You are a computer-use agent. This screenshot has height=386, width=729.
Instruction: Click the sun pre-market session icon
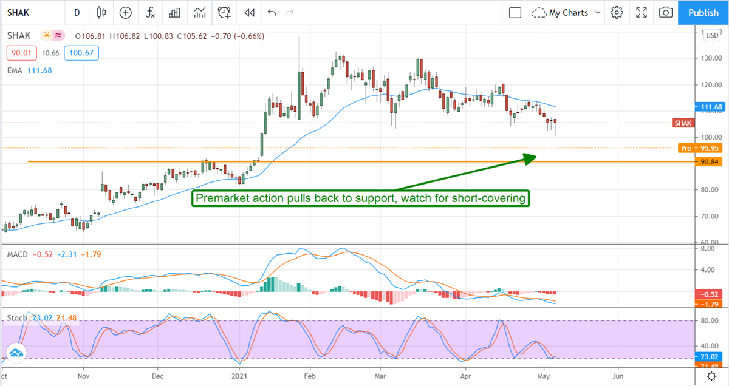coord(46,35)
